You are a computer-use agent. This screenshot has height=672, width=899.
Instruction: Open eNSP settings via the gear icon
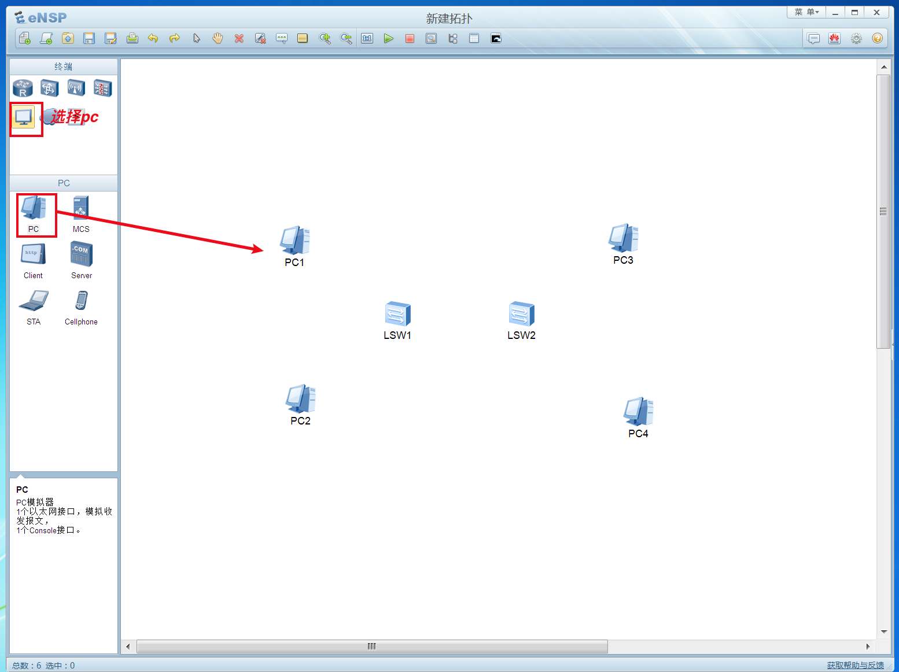[856, 38]
